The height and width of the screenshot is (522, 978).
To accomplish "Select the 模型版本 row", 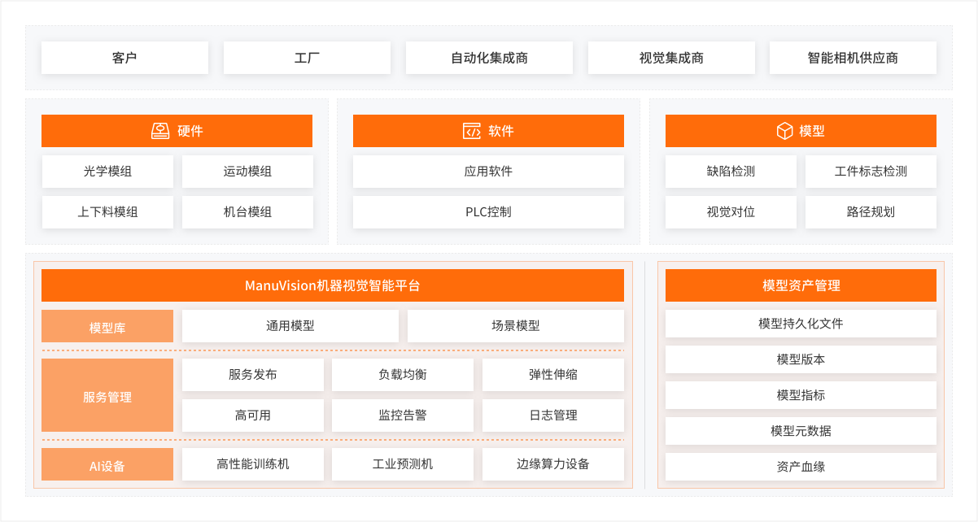I will click(x=801, y=359).
